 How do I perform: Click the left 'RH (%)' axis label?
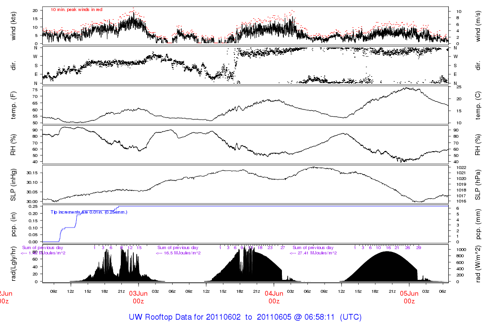point(13,145)
